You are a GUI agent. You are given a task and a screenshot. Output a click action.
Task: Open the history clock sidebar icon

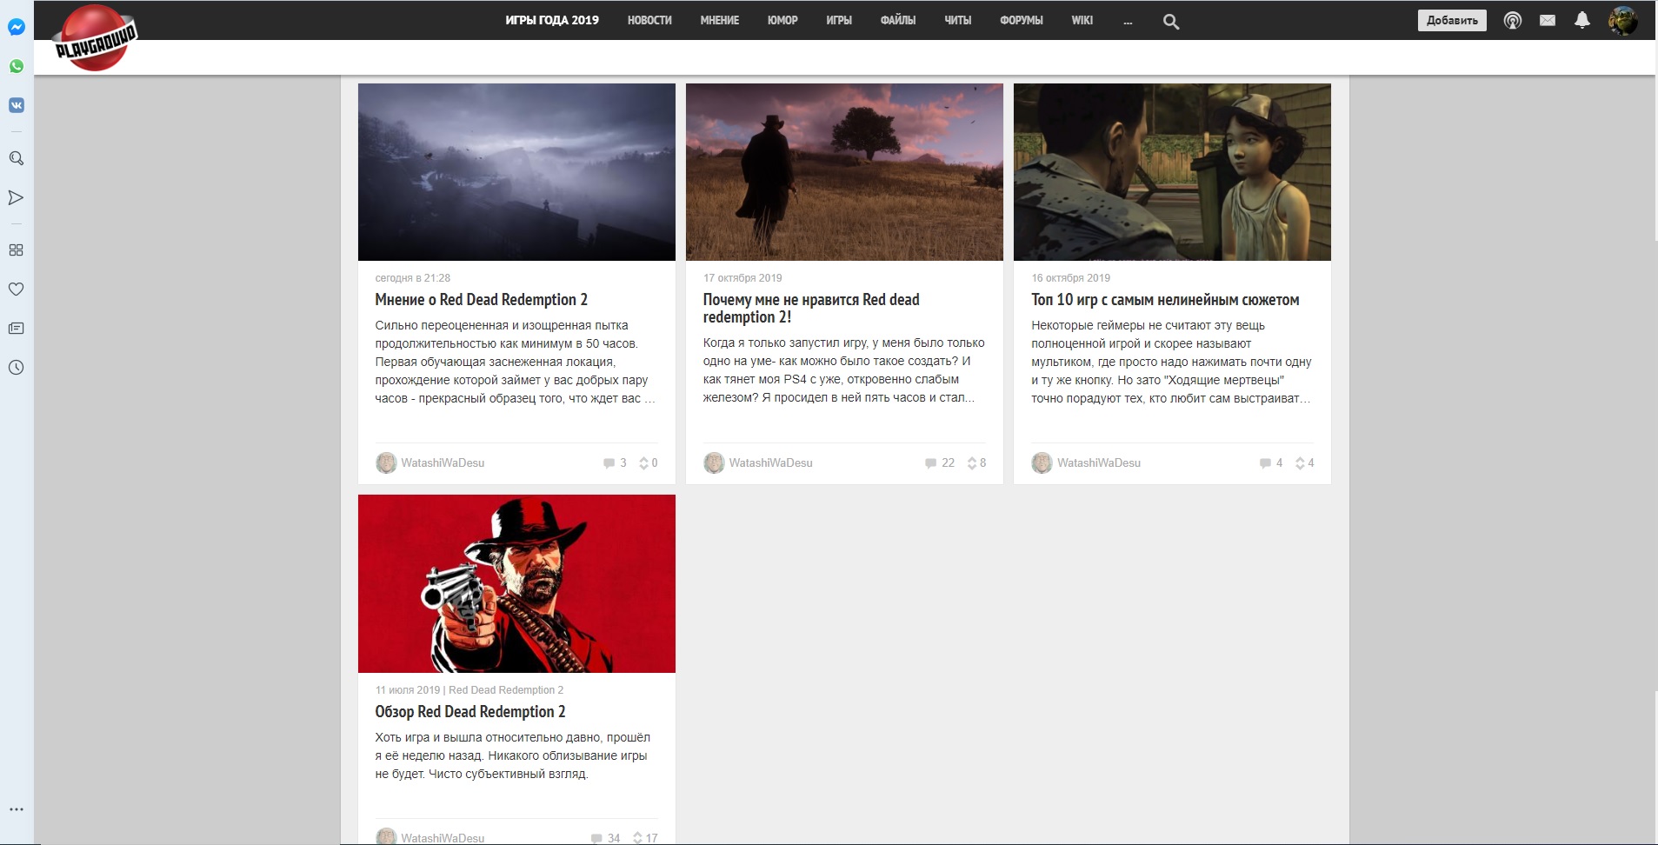pyautogui.click(x=16, y=368)
